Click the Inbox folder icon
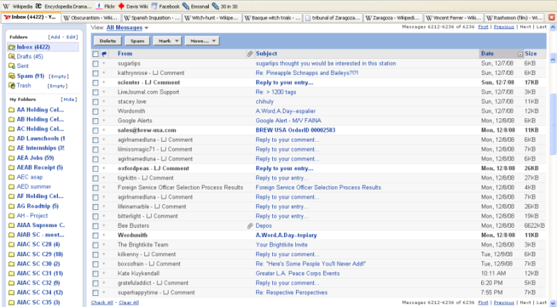 tap(12, 47)
